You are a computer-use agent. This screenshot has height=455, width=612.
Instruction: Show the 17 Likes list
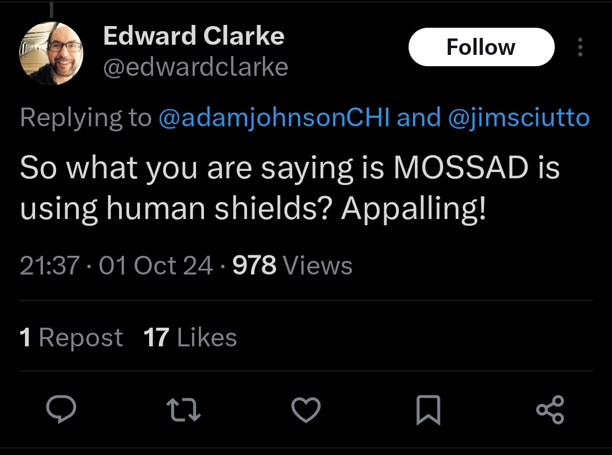pyautogui.click(x=190, y=337)
